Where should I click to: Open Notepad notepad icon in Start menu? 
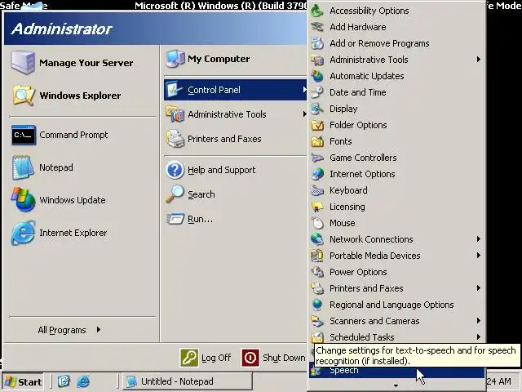(x=23, y=167)
